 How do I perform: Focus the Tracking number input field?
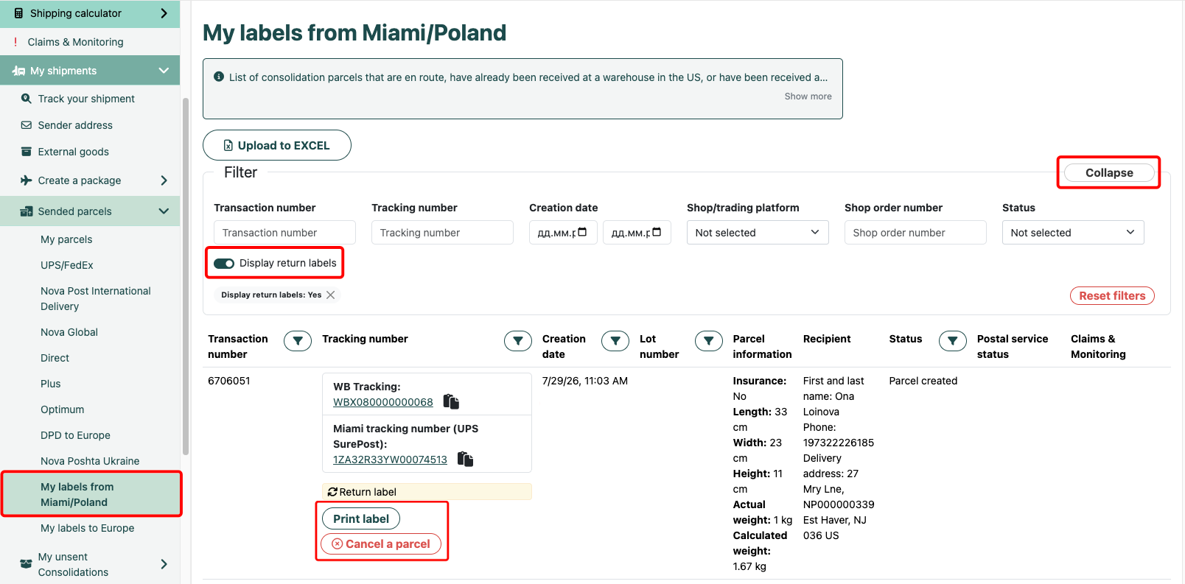pos(442,233)
